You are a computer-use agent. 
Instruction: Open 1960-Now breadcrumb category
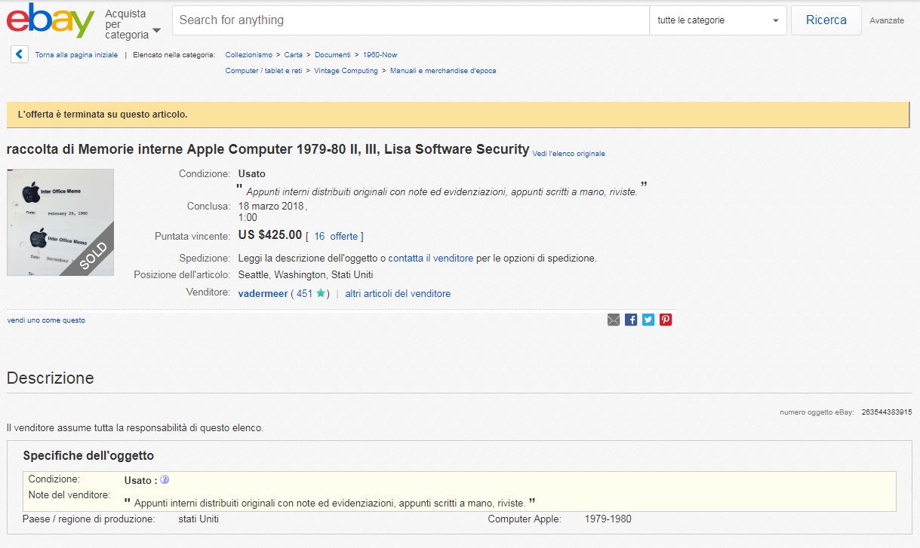point(380,54)
